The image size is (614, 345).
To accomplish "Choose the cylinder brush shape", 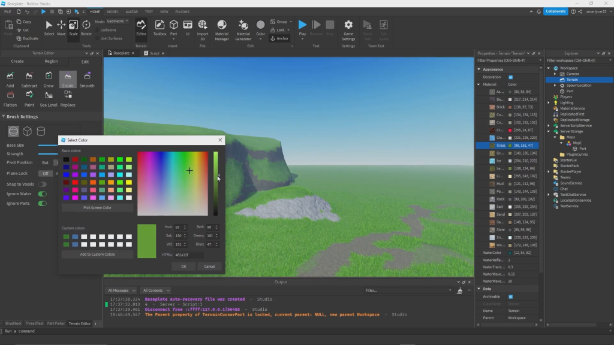I will (x=41, y=131).
